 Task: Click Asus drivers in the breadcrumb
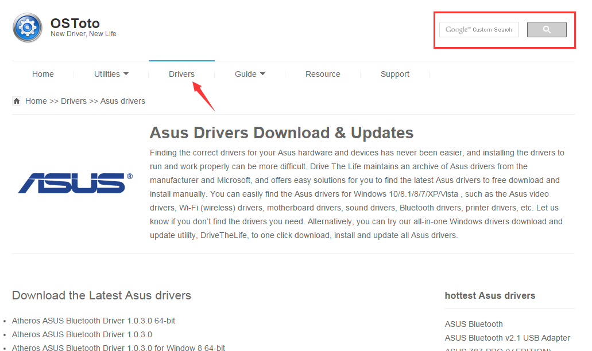[x=123, y=101]
